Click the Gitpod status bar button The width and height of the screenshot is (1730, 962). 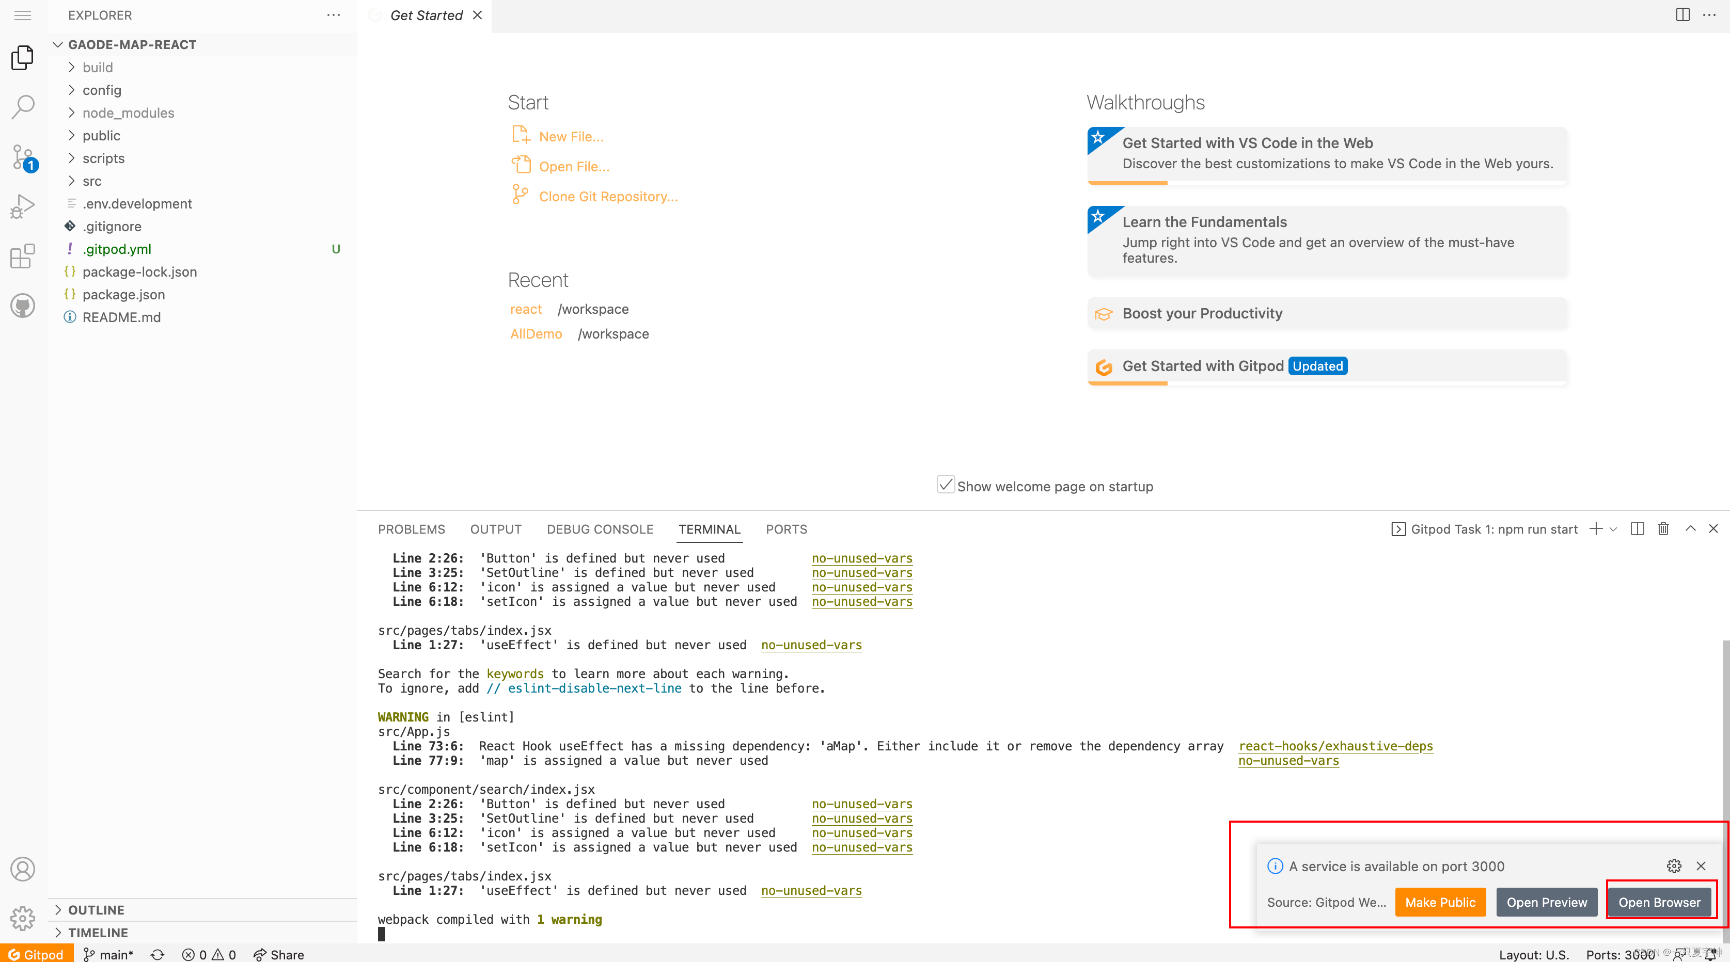(x=36, y=954)
